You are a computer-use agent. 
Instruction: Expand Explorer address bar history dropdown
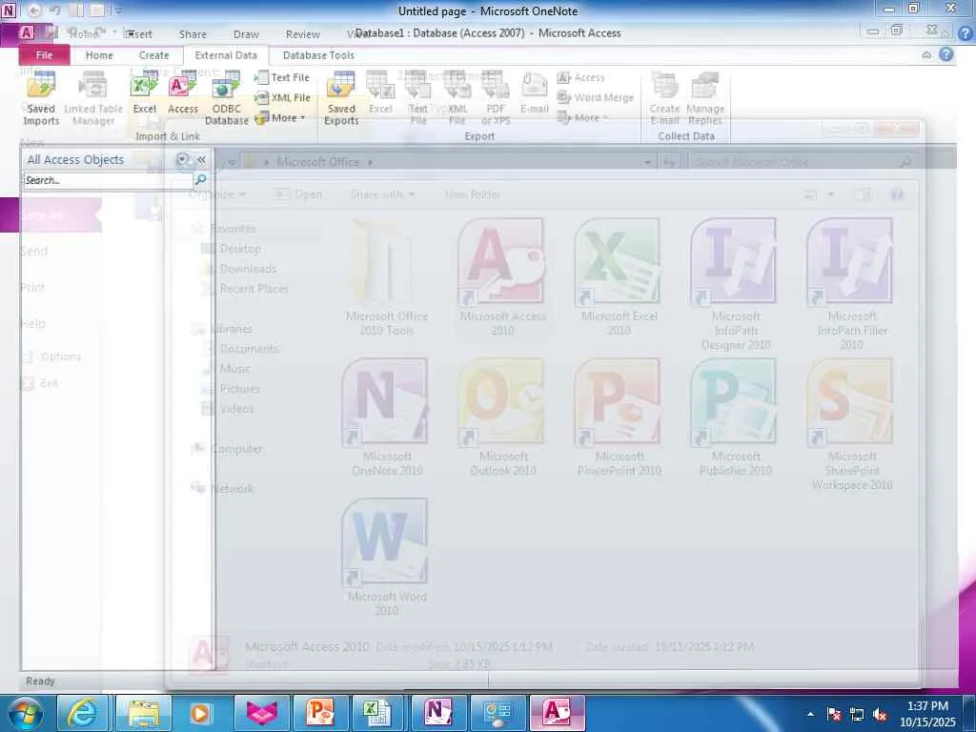647,162
